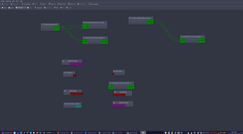This screenshot has height=134, width=243.
Task: Center the graph view
Action: tap(43, 4)
